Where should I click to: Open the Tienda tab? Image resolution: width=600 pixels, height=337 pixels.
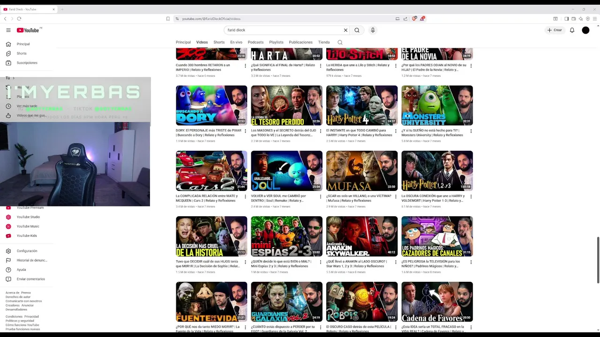point(324,42)
